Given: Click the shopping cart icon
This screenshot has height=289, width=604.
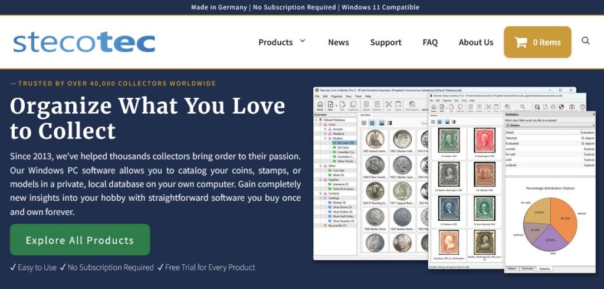Looking at the screenshot, I should click(520, 42).
